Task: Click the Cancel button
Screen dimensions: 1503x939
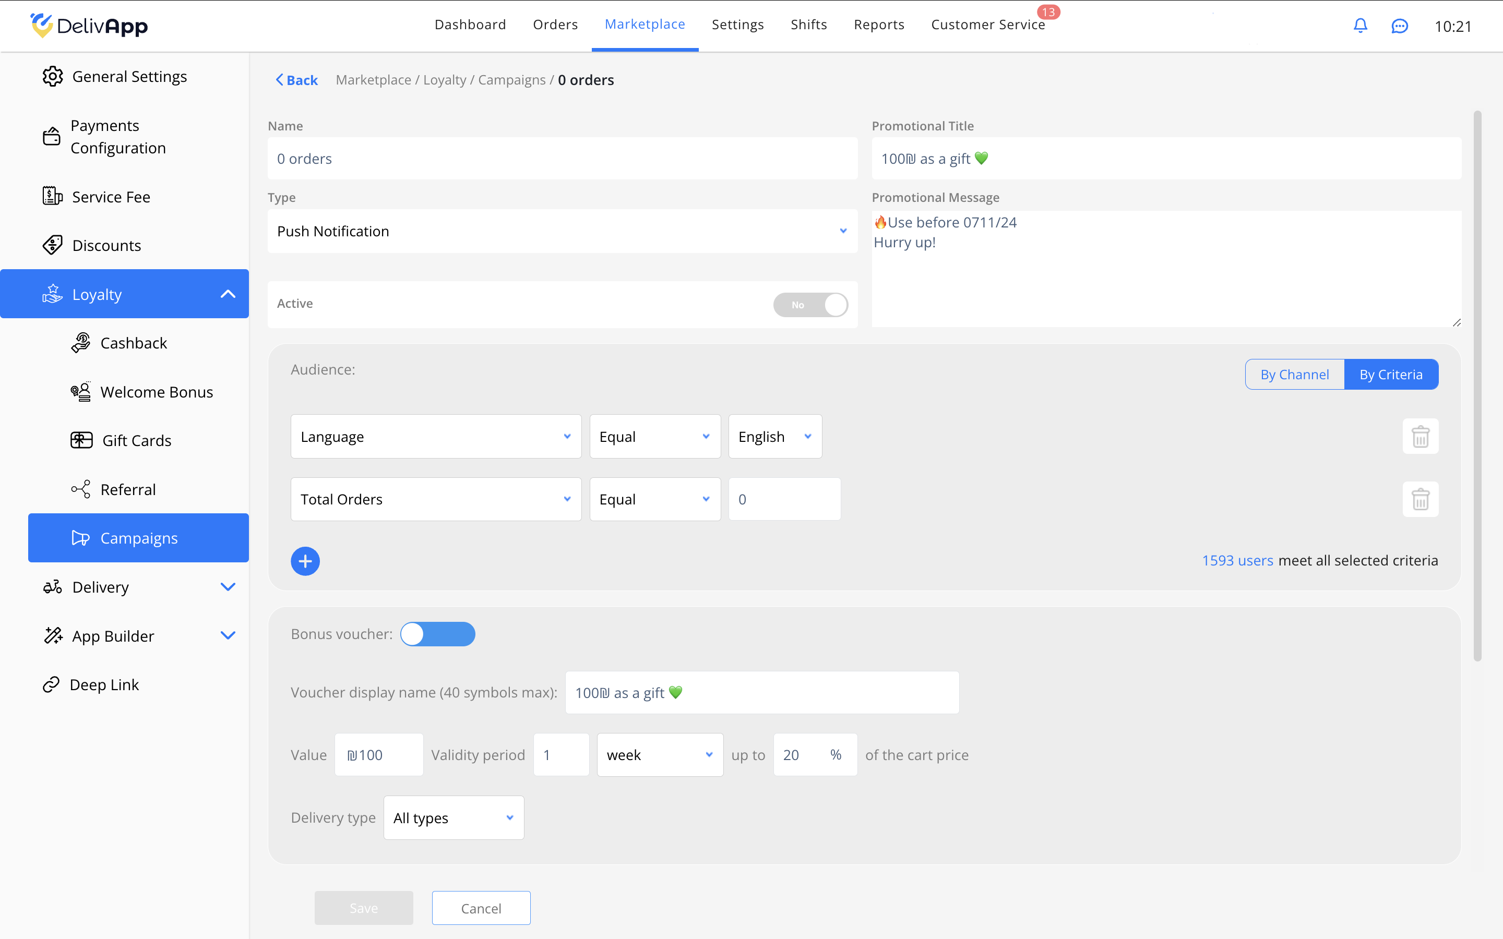Action: (x=481, y=908)
